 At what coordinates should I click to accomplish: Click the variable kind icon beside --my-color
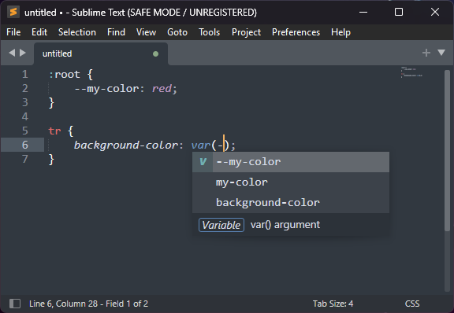203,162
